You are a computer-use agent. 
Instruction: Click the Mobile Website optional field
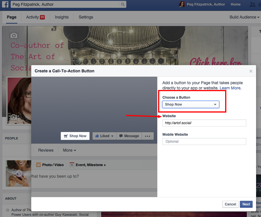click(204, 141)
